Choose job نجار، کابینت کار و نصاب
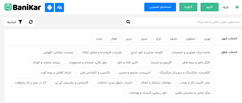242x103 pixels. (195, 83)
